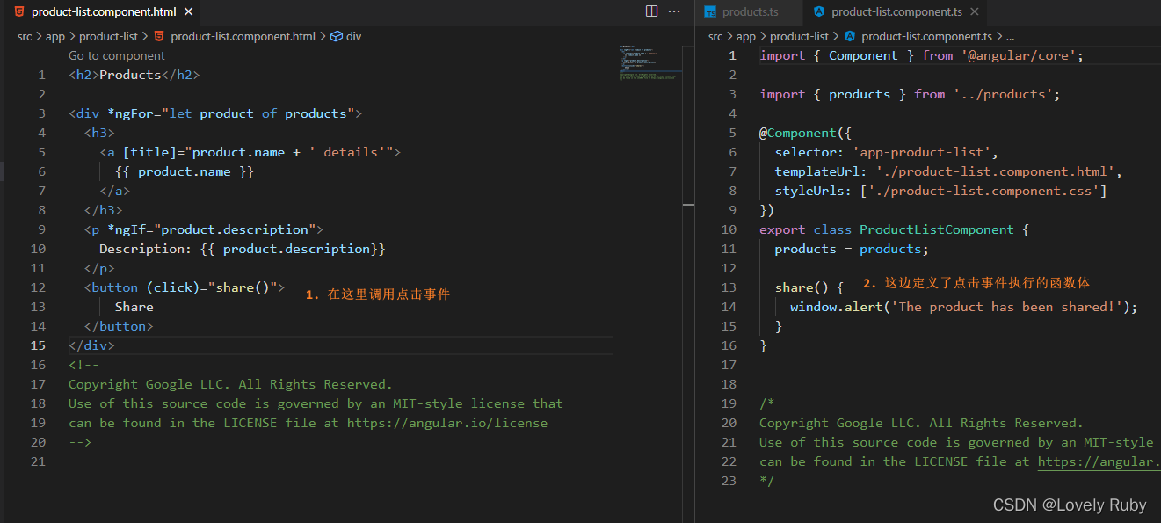
Task: Activate the product-list.component.html tab
Action: tap(104, 12)
